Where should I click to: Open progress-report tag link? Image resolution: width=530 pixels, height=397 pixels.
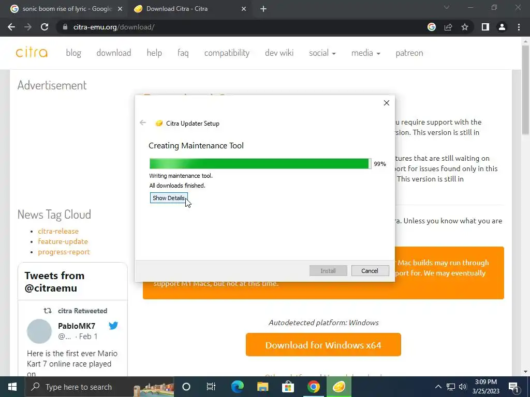[64, 252]
